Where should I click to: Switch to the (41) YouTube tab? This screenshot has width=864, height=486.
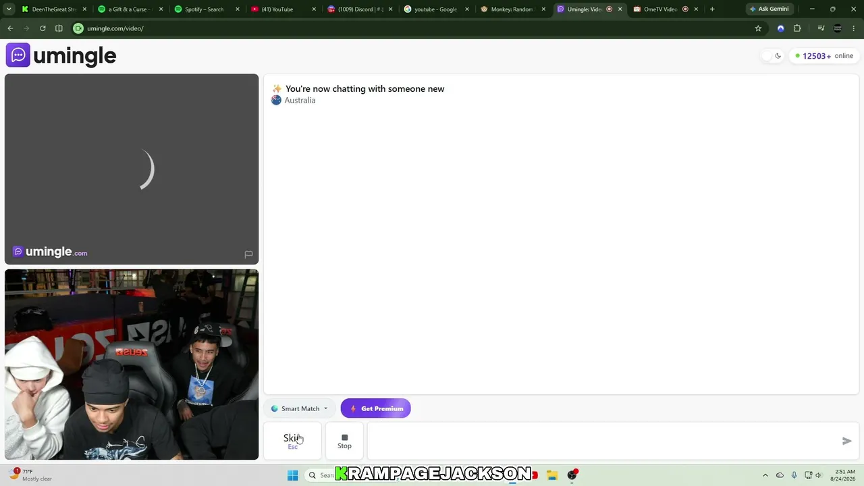tap(283, 9)
